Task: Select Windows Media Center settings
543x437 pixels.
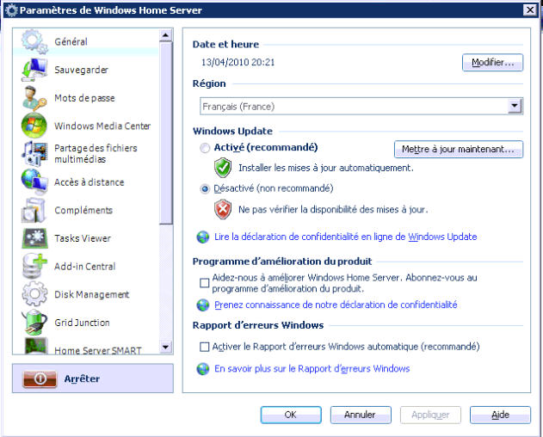Action: [86, 126]
